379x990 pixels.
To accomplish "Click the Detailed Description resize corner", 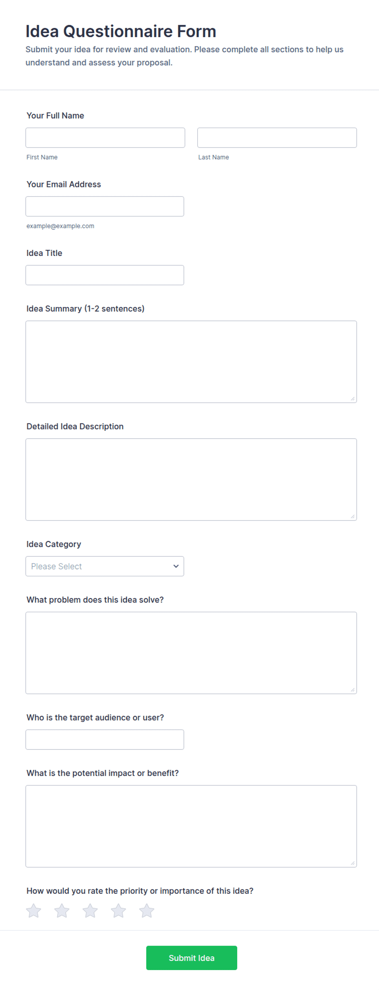I will (353, 516).
